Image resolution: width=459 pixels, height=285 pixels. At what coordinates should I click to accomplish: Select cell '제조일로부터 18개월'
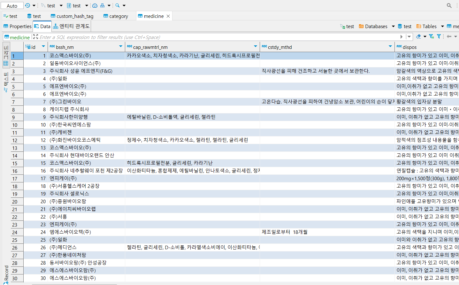327,232
